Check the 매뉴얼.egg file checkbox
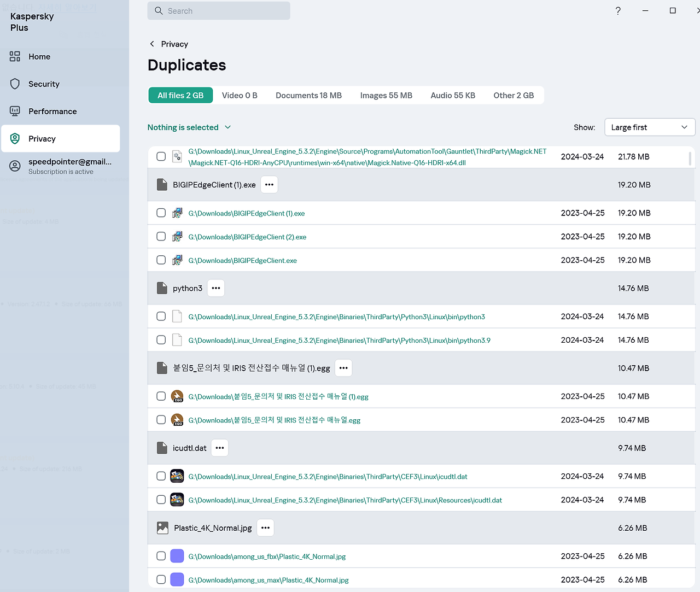 [x=161, y=419]
